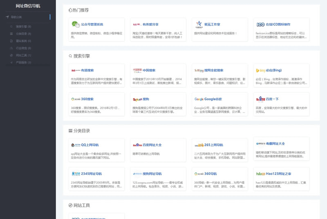Screen dimensions: 327x219
Task: Click the Baidu logo on 百度一下 card
Action: [260, 99]
